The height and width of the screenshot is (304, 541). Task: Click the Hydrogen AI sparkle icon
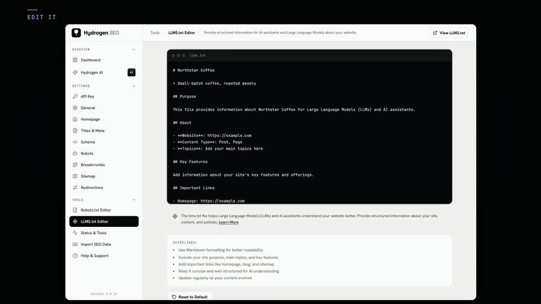75,73
